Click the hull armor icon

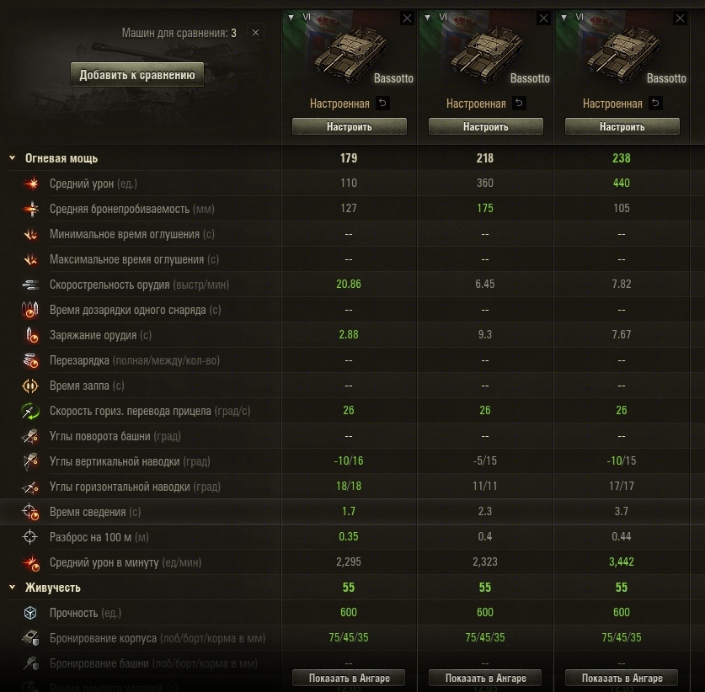(31, 638)
